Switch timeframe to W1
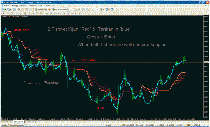210x127 pixels. (x=76, y=13)
